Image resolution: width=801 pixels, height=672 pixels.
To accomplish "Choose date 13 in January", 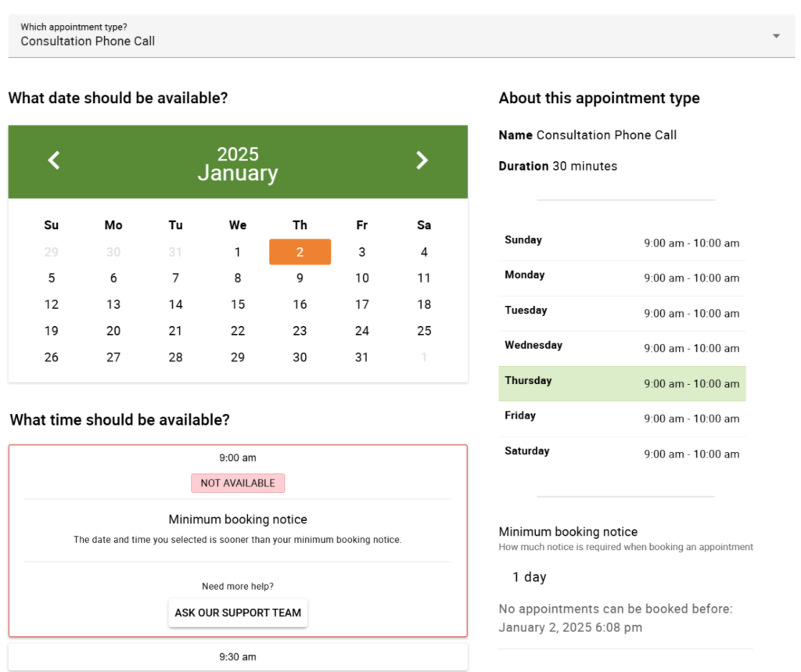I will click(x=113, y=304).
